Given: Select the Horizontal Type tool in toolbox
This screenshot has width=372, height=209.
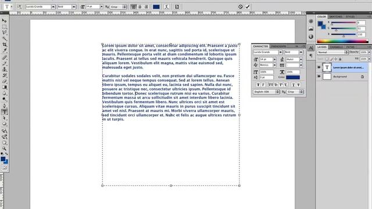Looking at the screenshot, I should pyautogui.click(x=4, y=112).
